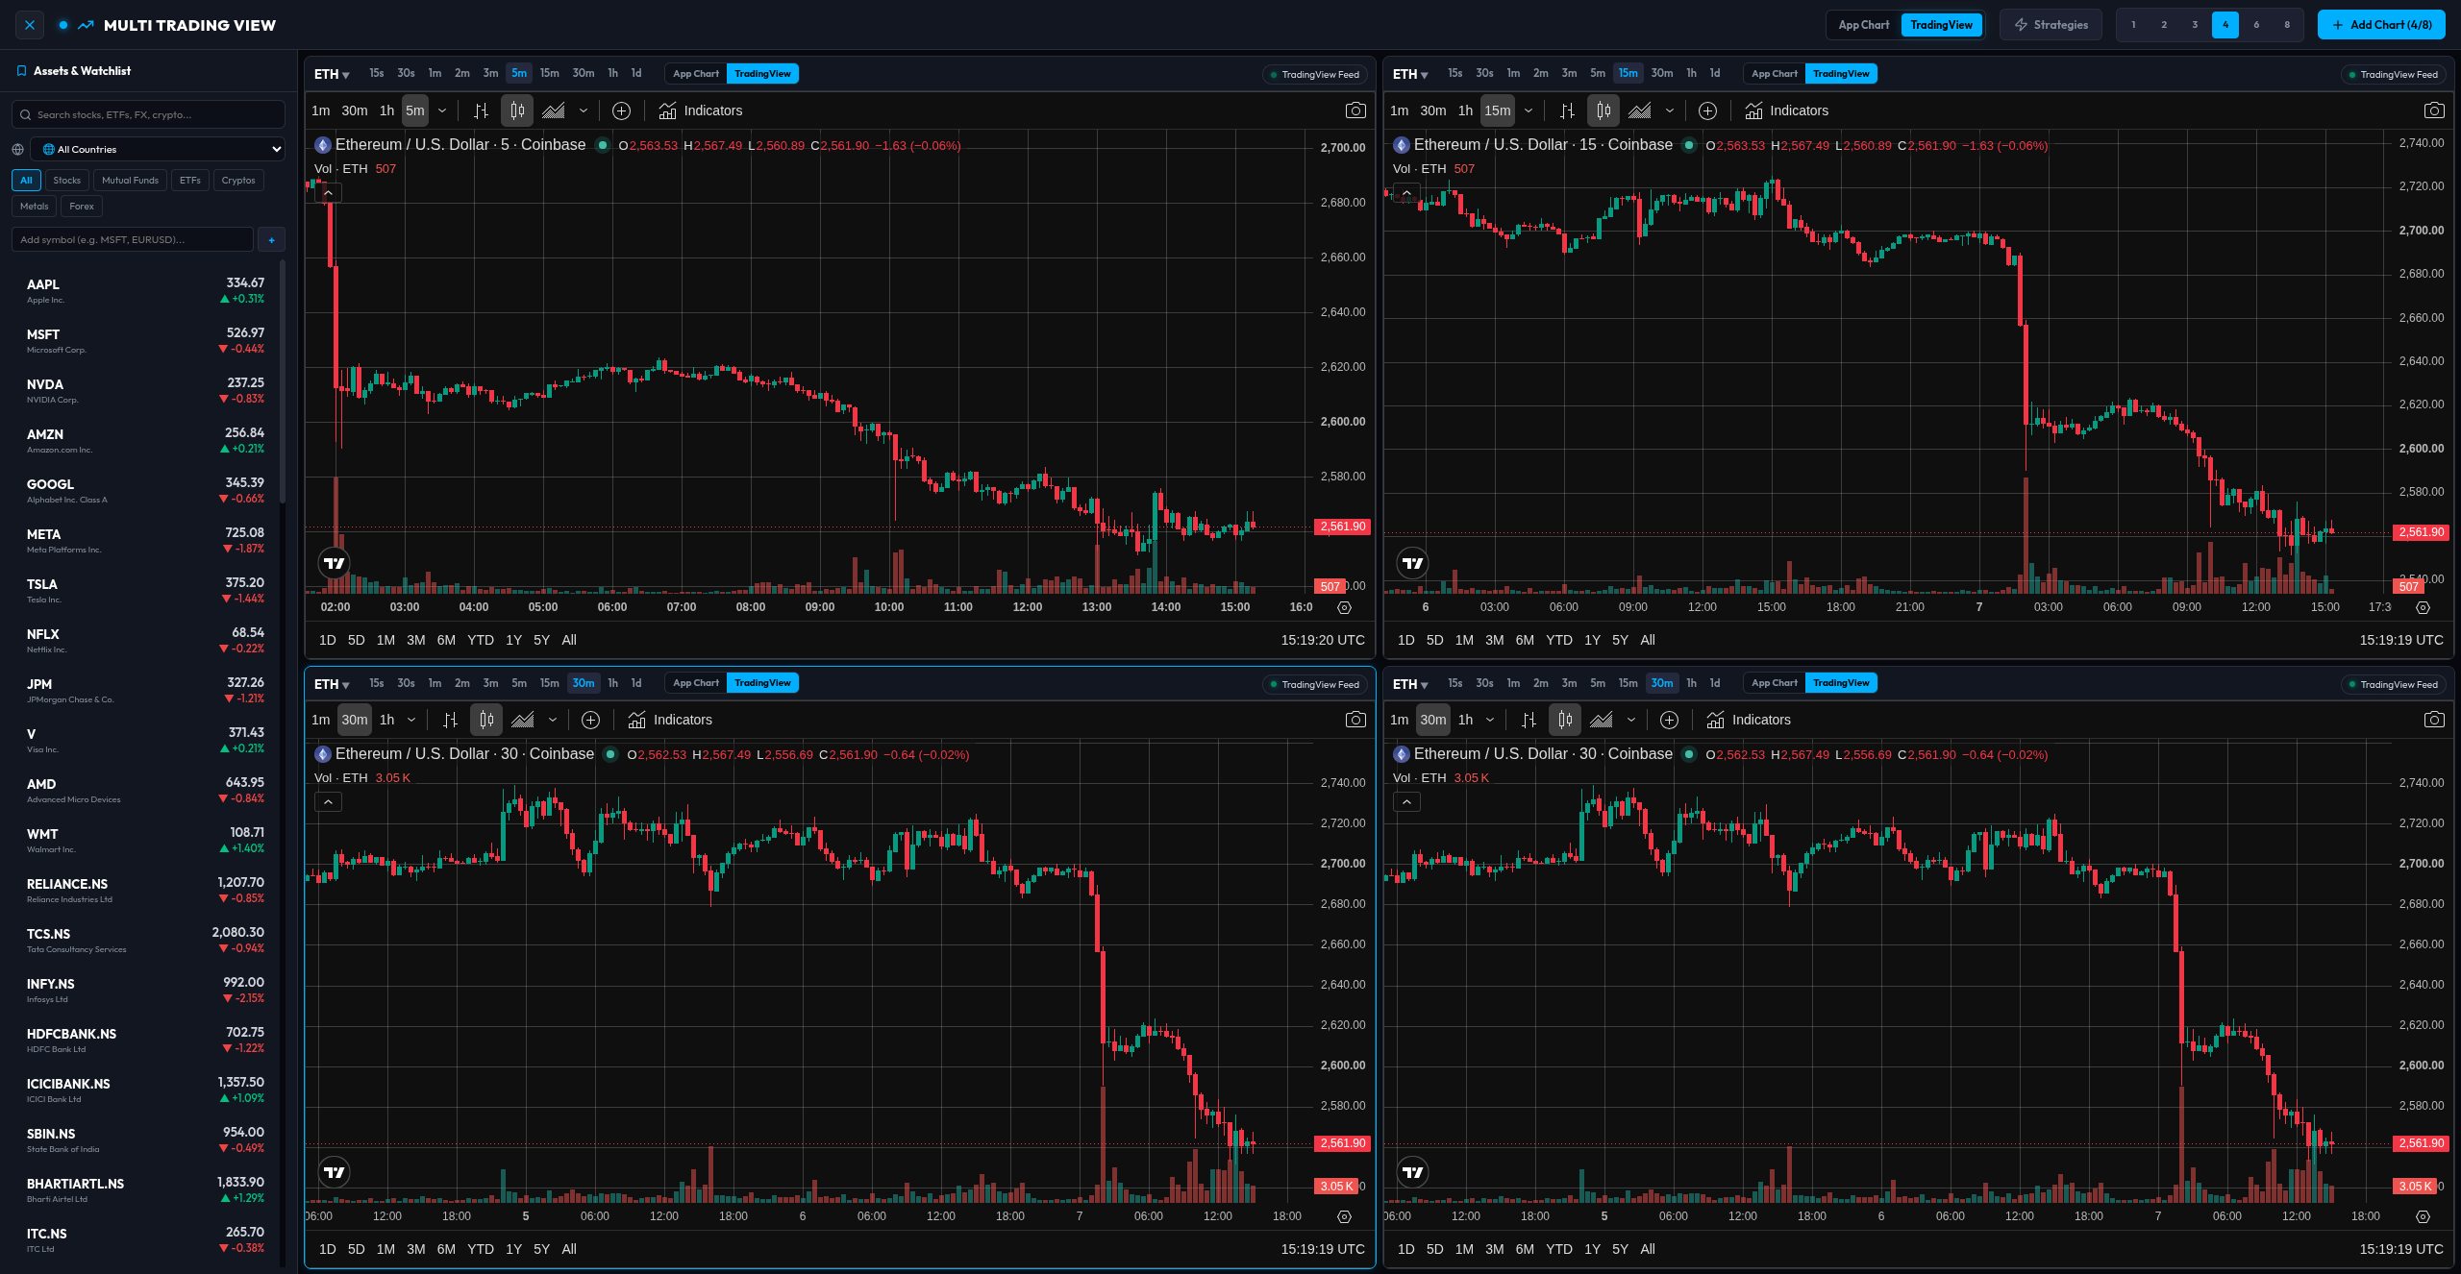The height and width of the screenshot is (1274, 2461).
Task: Open the ETH symbol dropdown in top-left chart
Action: (332, 74)
